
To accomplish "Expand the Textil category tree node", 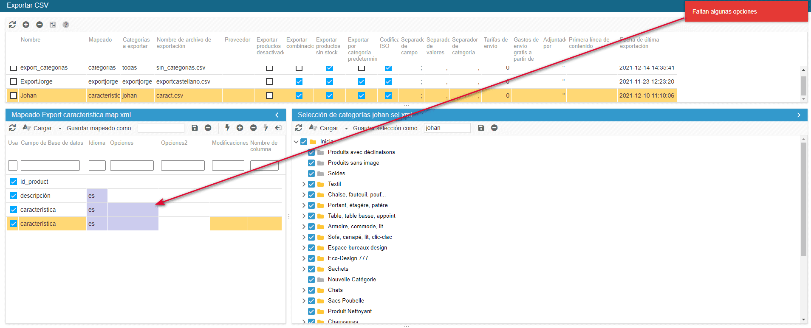I will click(x=304, y=184).
